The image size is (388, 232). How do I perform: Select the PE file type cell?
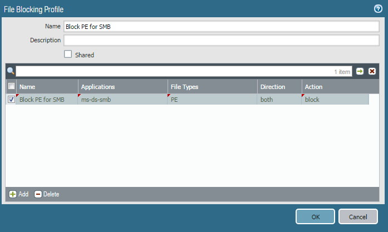(x=212, y=100)
